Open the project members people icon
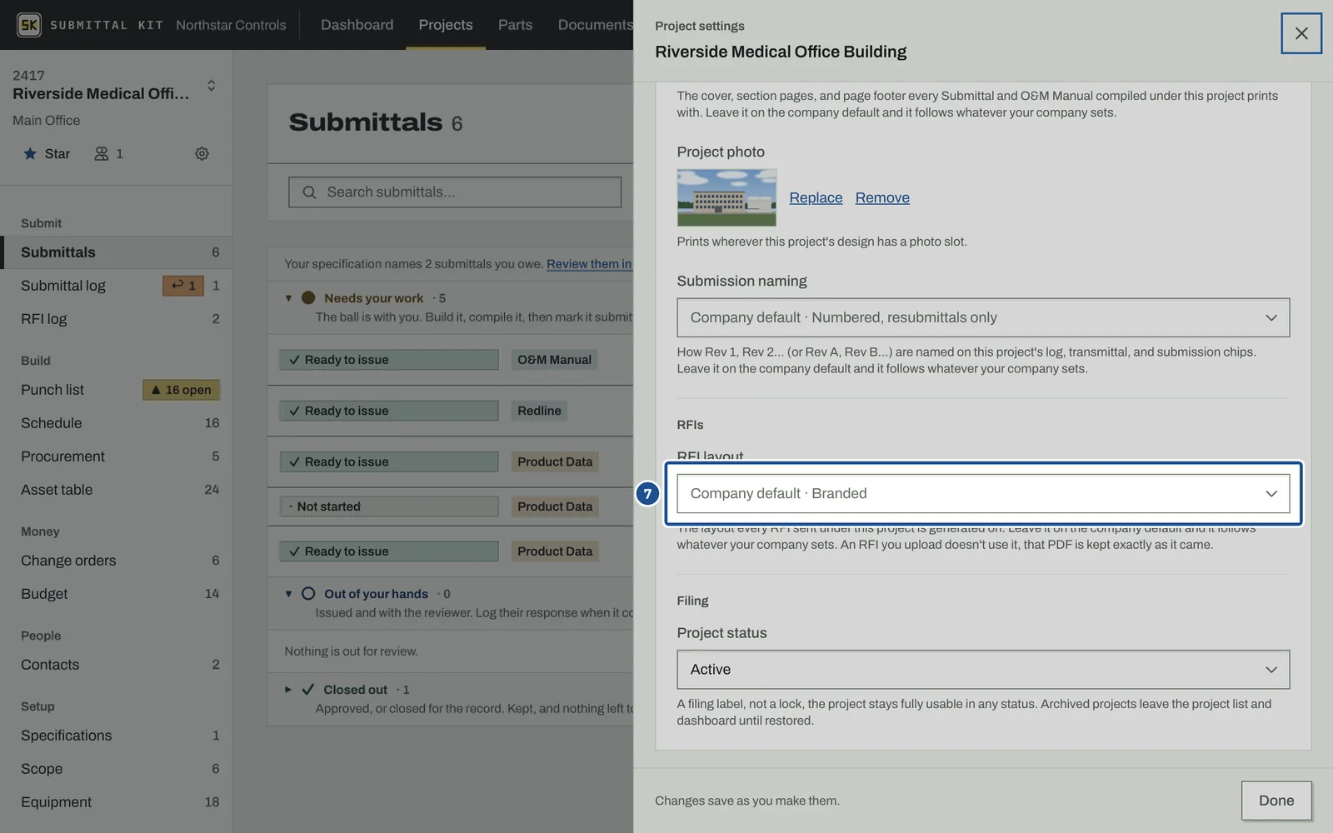The image size is (1333, 833). click(102, 153)
